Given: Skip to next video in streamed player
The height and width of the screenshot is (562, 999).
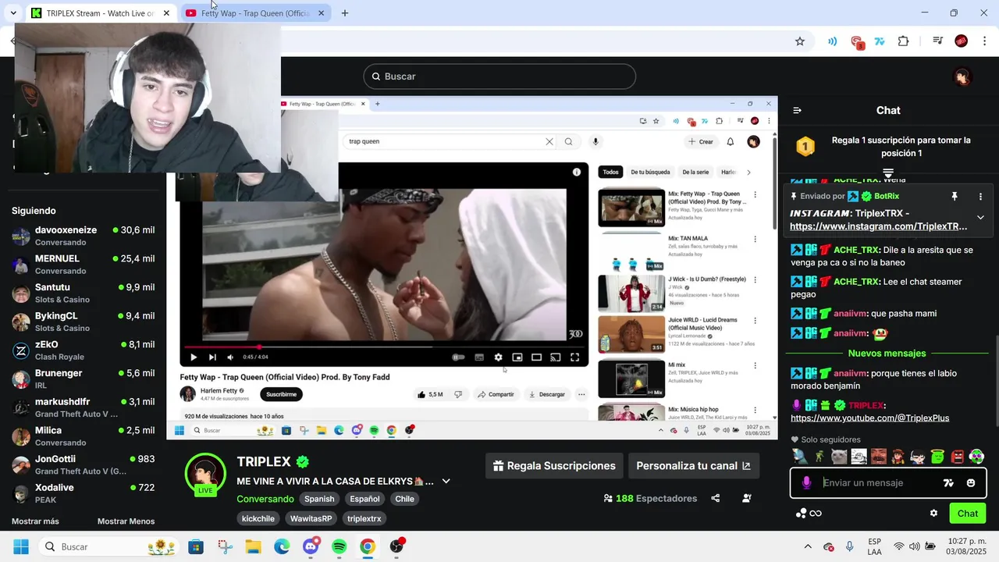Looking at the screenshot, I should coord(212,357).
